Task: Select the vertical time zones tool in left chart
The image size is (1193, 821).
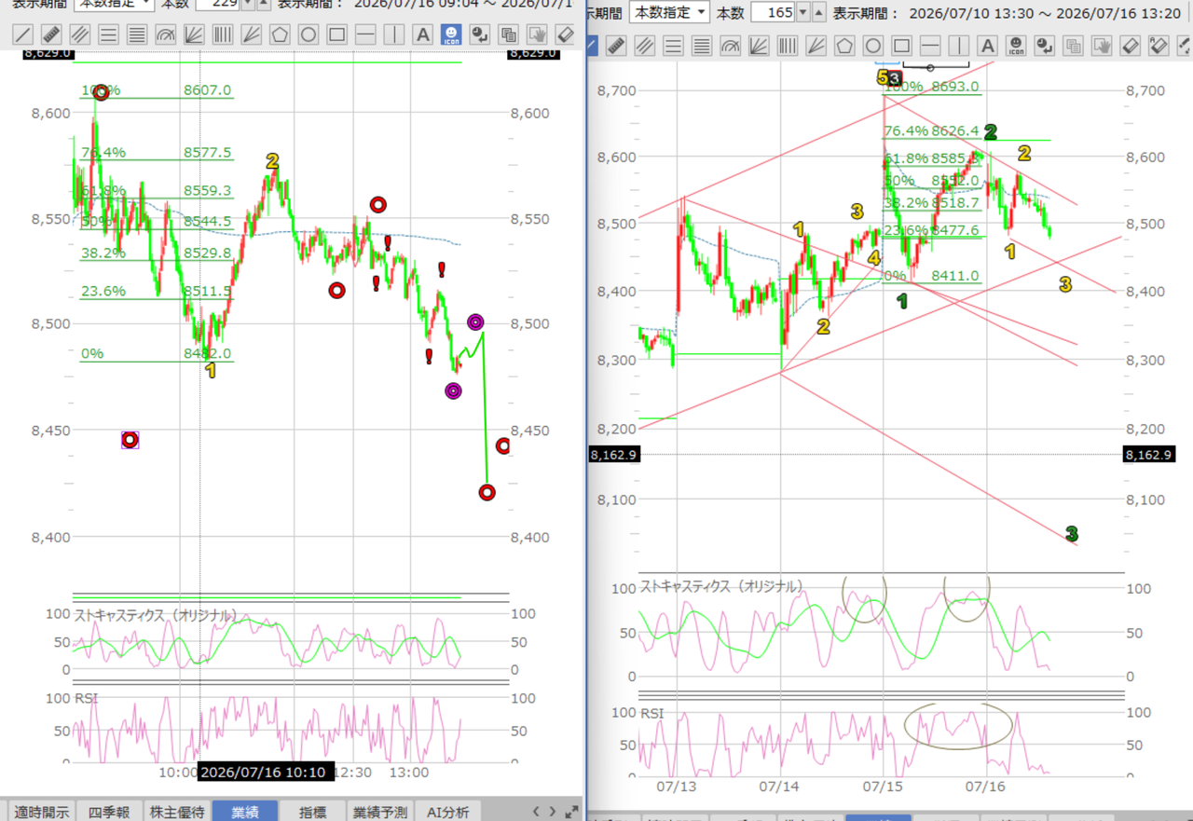Action: [223, 35]
